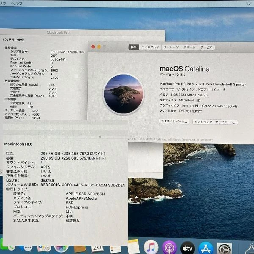Select the 概要 tab
The width and height of the screenshot is (254, 254).
(134, 47)
